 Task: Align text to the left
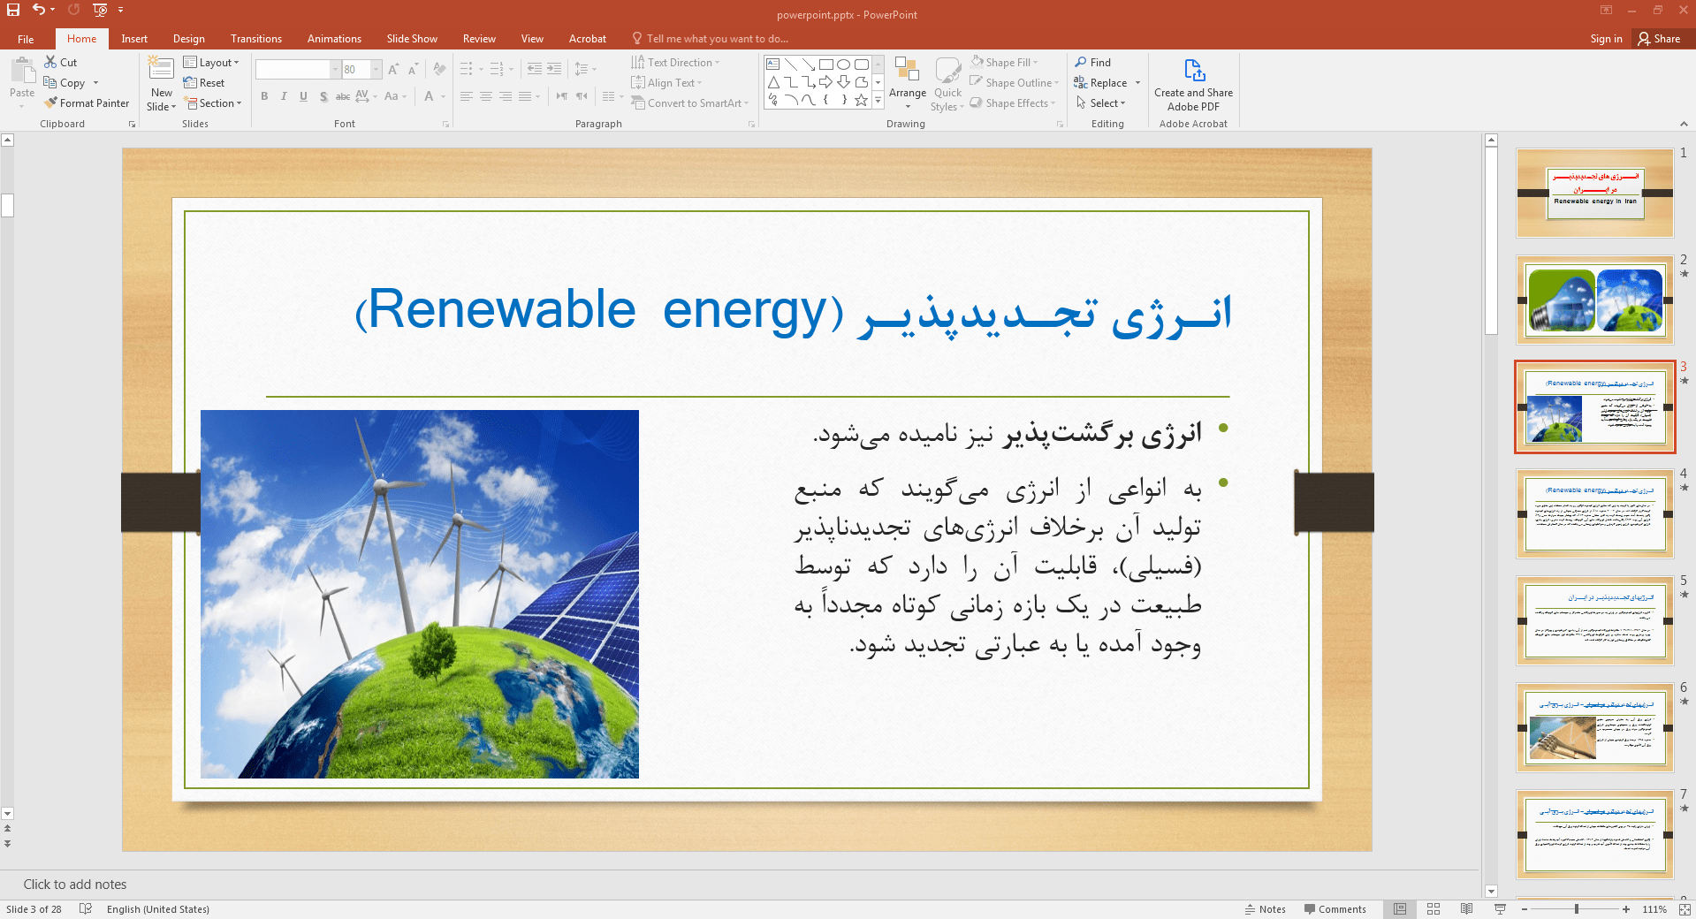(x=467, y=96)
